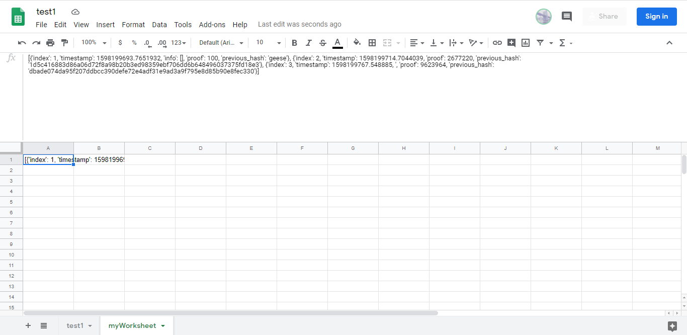
Task: Click the Undo arrow icon
Action: tap(22, 43)
